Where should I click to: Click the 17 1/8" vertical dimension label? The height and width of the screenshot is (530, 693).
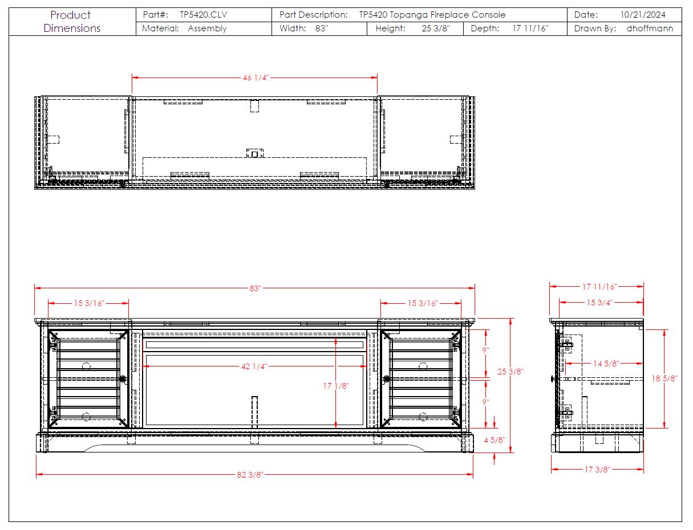[x=336, y=386]
